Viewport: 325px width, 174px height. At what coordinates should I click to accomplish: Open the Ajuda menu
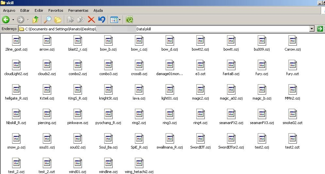pos(98,10)
